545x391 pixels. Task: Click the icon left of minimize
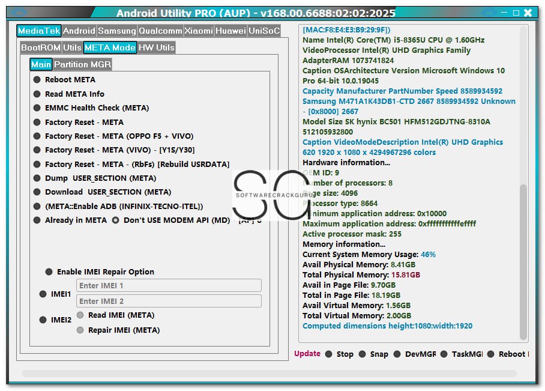[489, 13]
